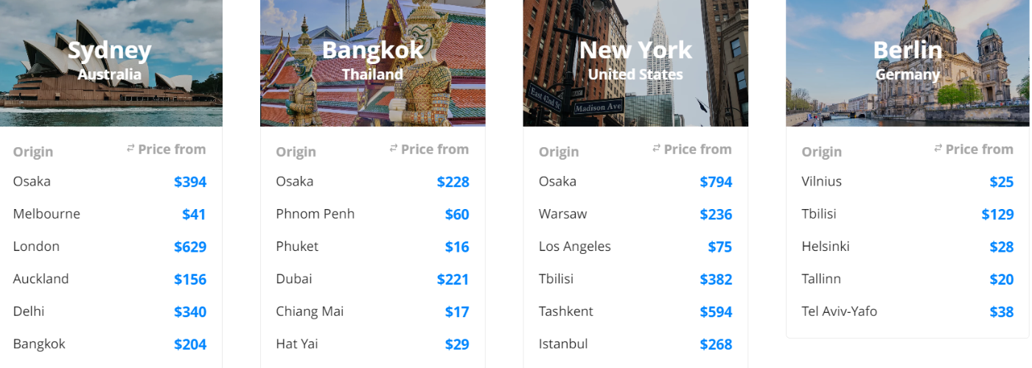
Task: Click the swap arrows icon in Berlin's Price from header
Action: coord(938,149)
